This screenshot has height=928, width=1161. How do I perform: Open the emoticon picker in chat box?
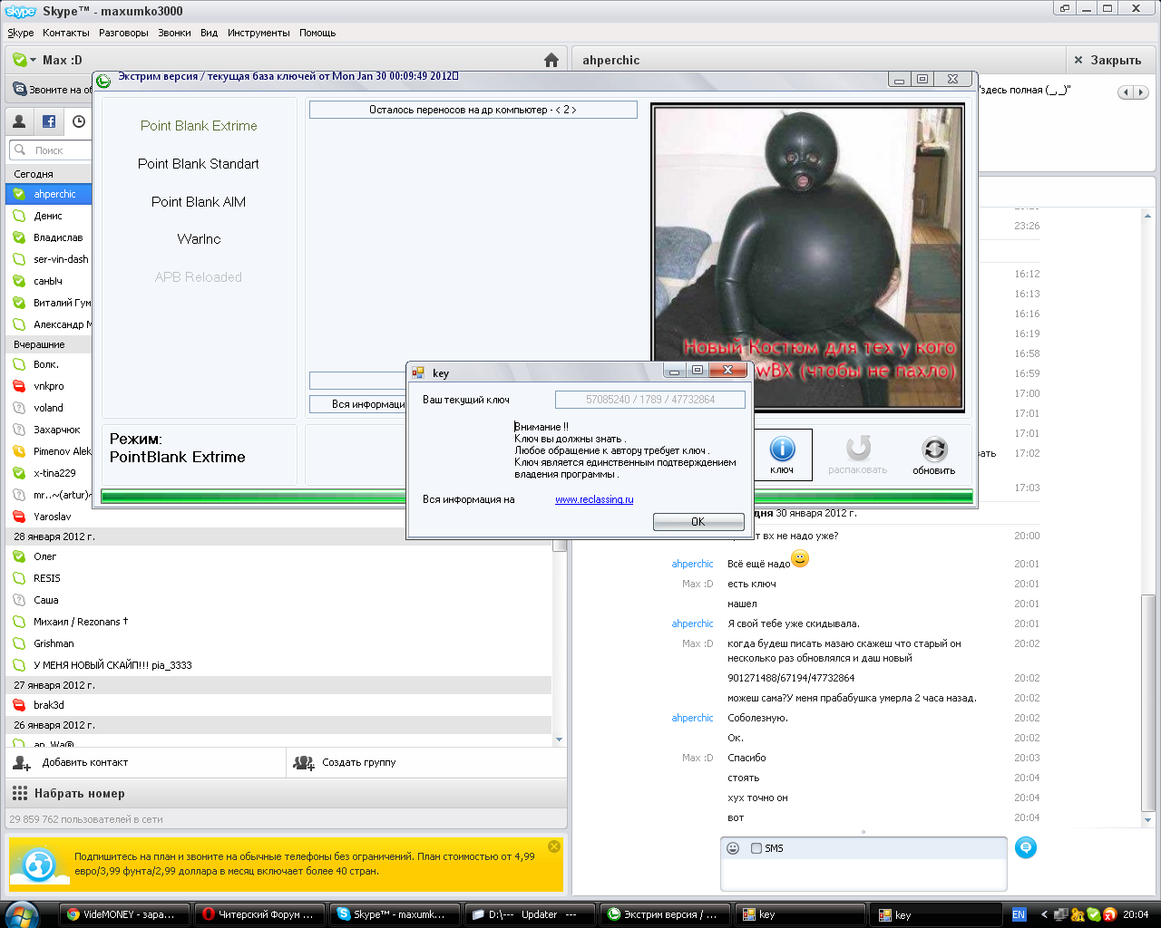click(733, 848)
